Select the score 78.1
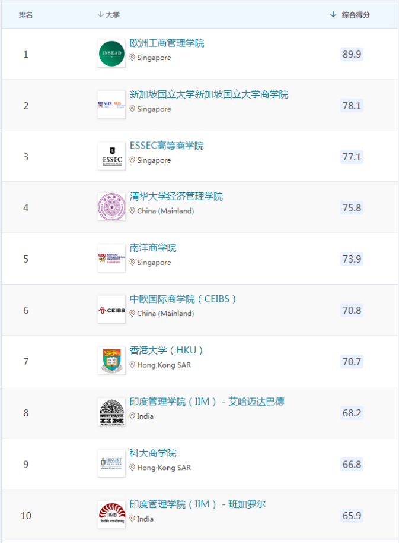The width and height of the screenshot is (399, 543). 352,106
